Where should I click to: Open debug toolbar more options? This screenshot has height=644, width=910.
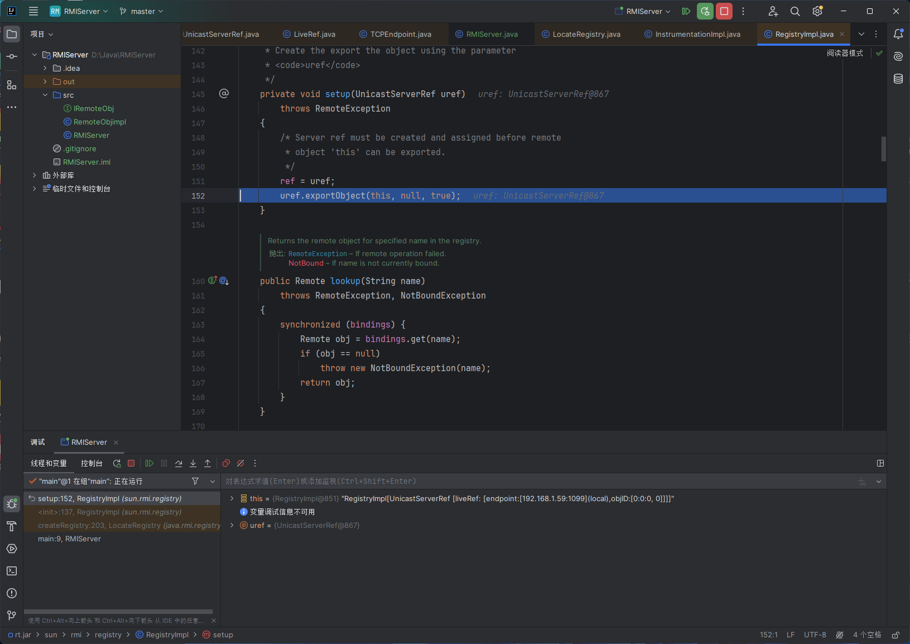pyautogui.click(x=255, y=463)
